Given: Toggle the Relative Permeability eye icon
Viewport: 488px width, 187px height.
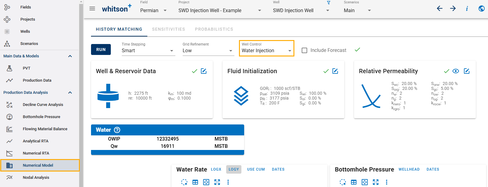Looking at the screenshot, I should 456,71.
